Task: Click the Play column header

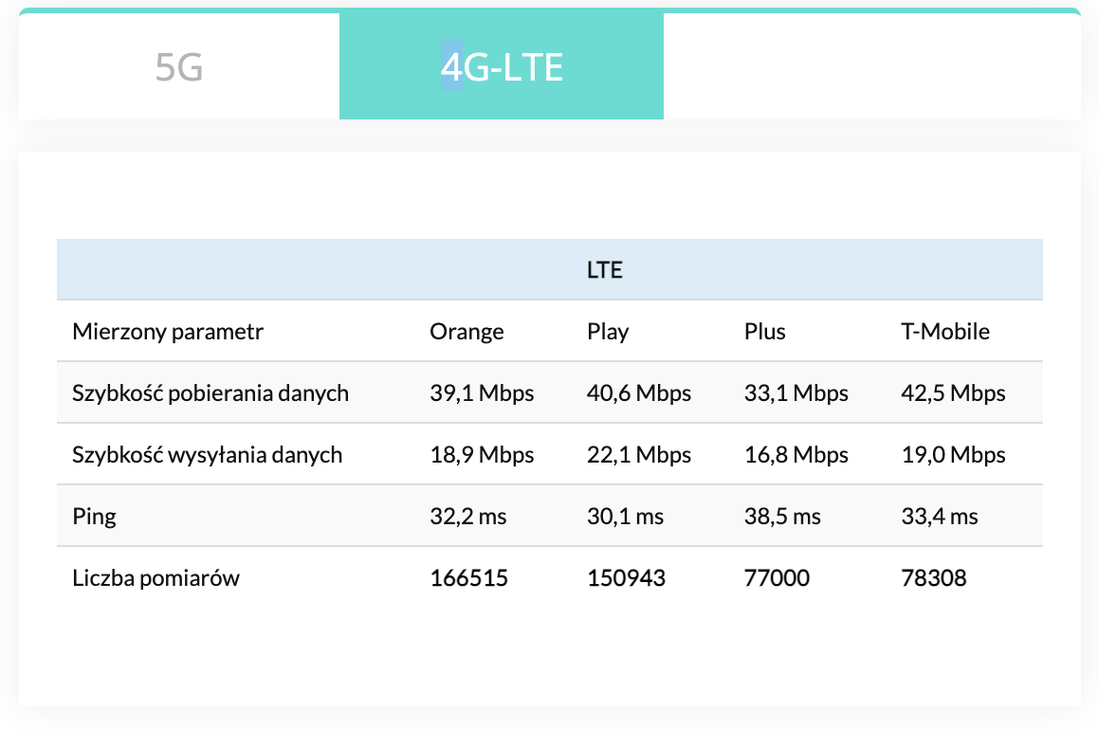Action: [x=608, y=332]
